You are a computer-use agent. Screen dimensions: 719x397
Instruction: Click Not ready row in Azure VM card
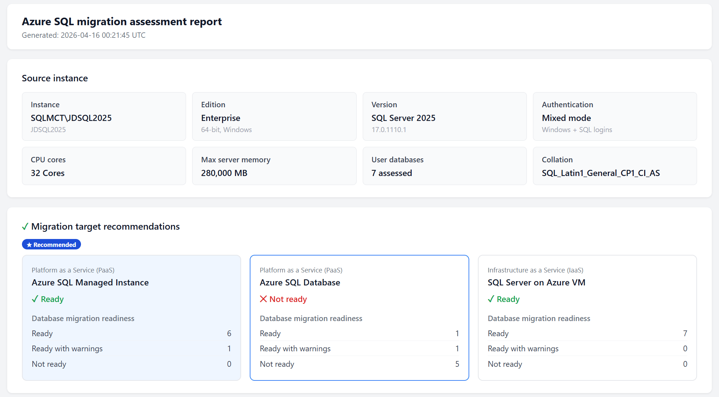coord(587,364)
